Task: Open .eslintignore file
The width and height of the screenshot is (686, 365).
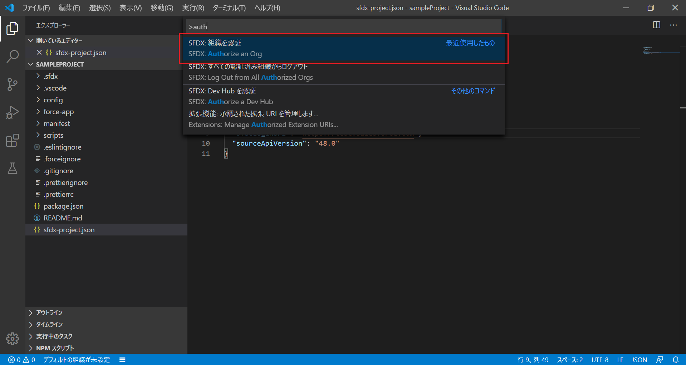Action: [106, 147]
